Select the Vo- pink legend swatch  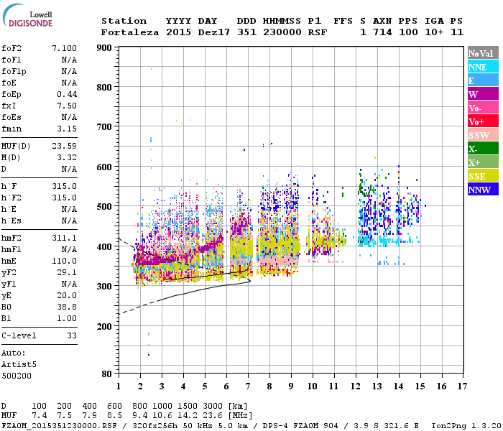coord(483,108)
